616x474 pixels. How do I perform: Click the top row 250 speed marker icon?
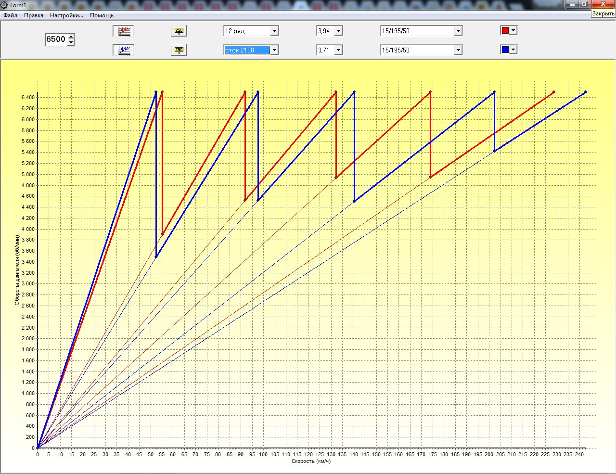pyautogui.click(x=179, y=31)
